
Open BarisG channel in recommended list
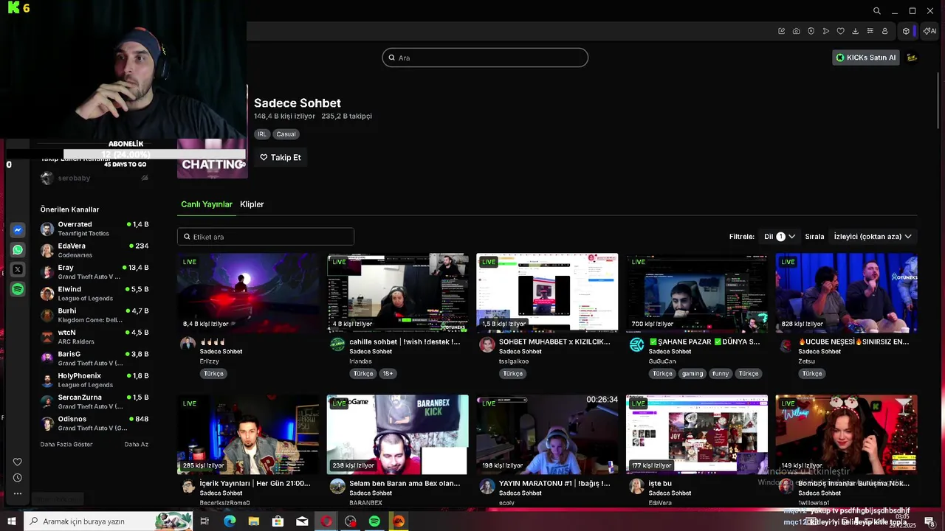tap(94, 358)
